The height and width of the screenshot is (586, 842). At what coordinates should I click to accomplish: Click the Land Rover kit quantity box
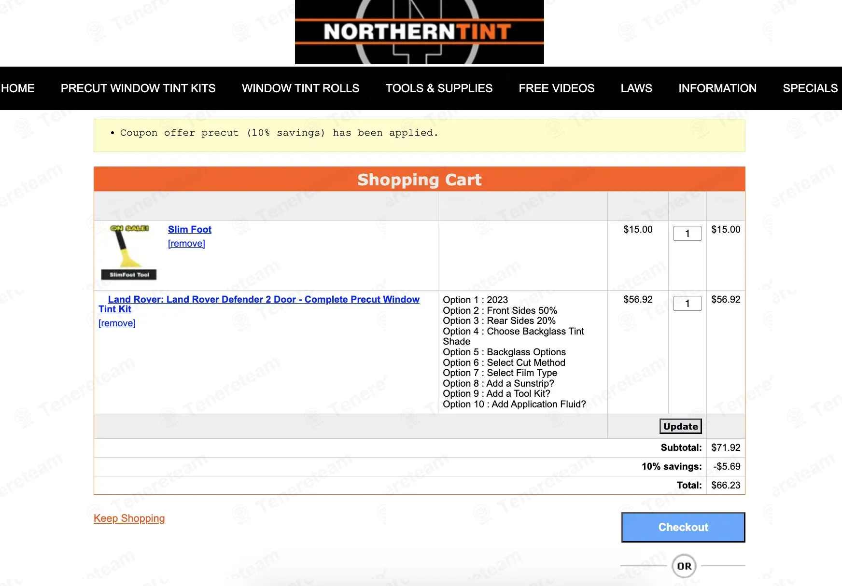click(687, 304)
